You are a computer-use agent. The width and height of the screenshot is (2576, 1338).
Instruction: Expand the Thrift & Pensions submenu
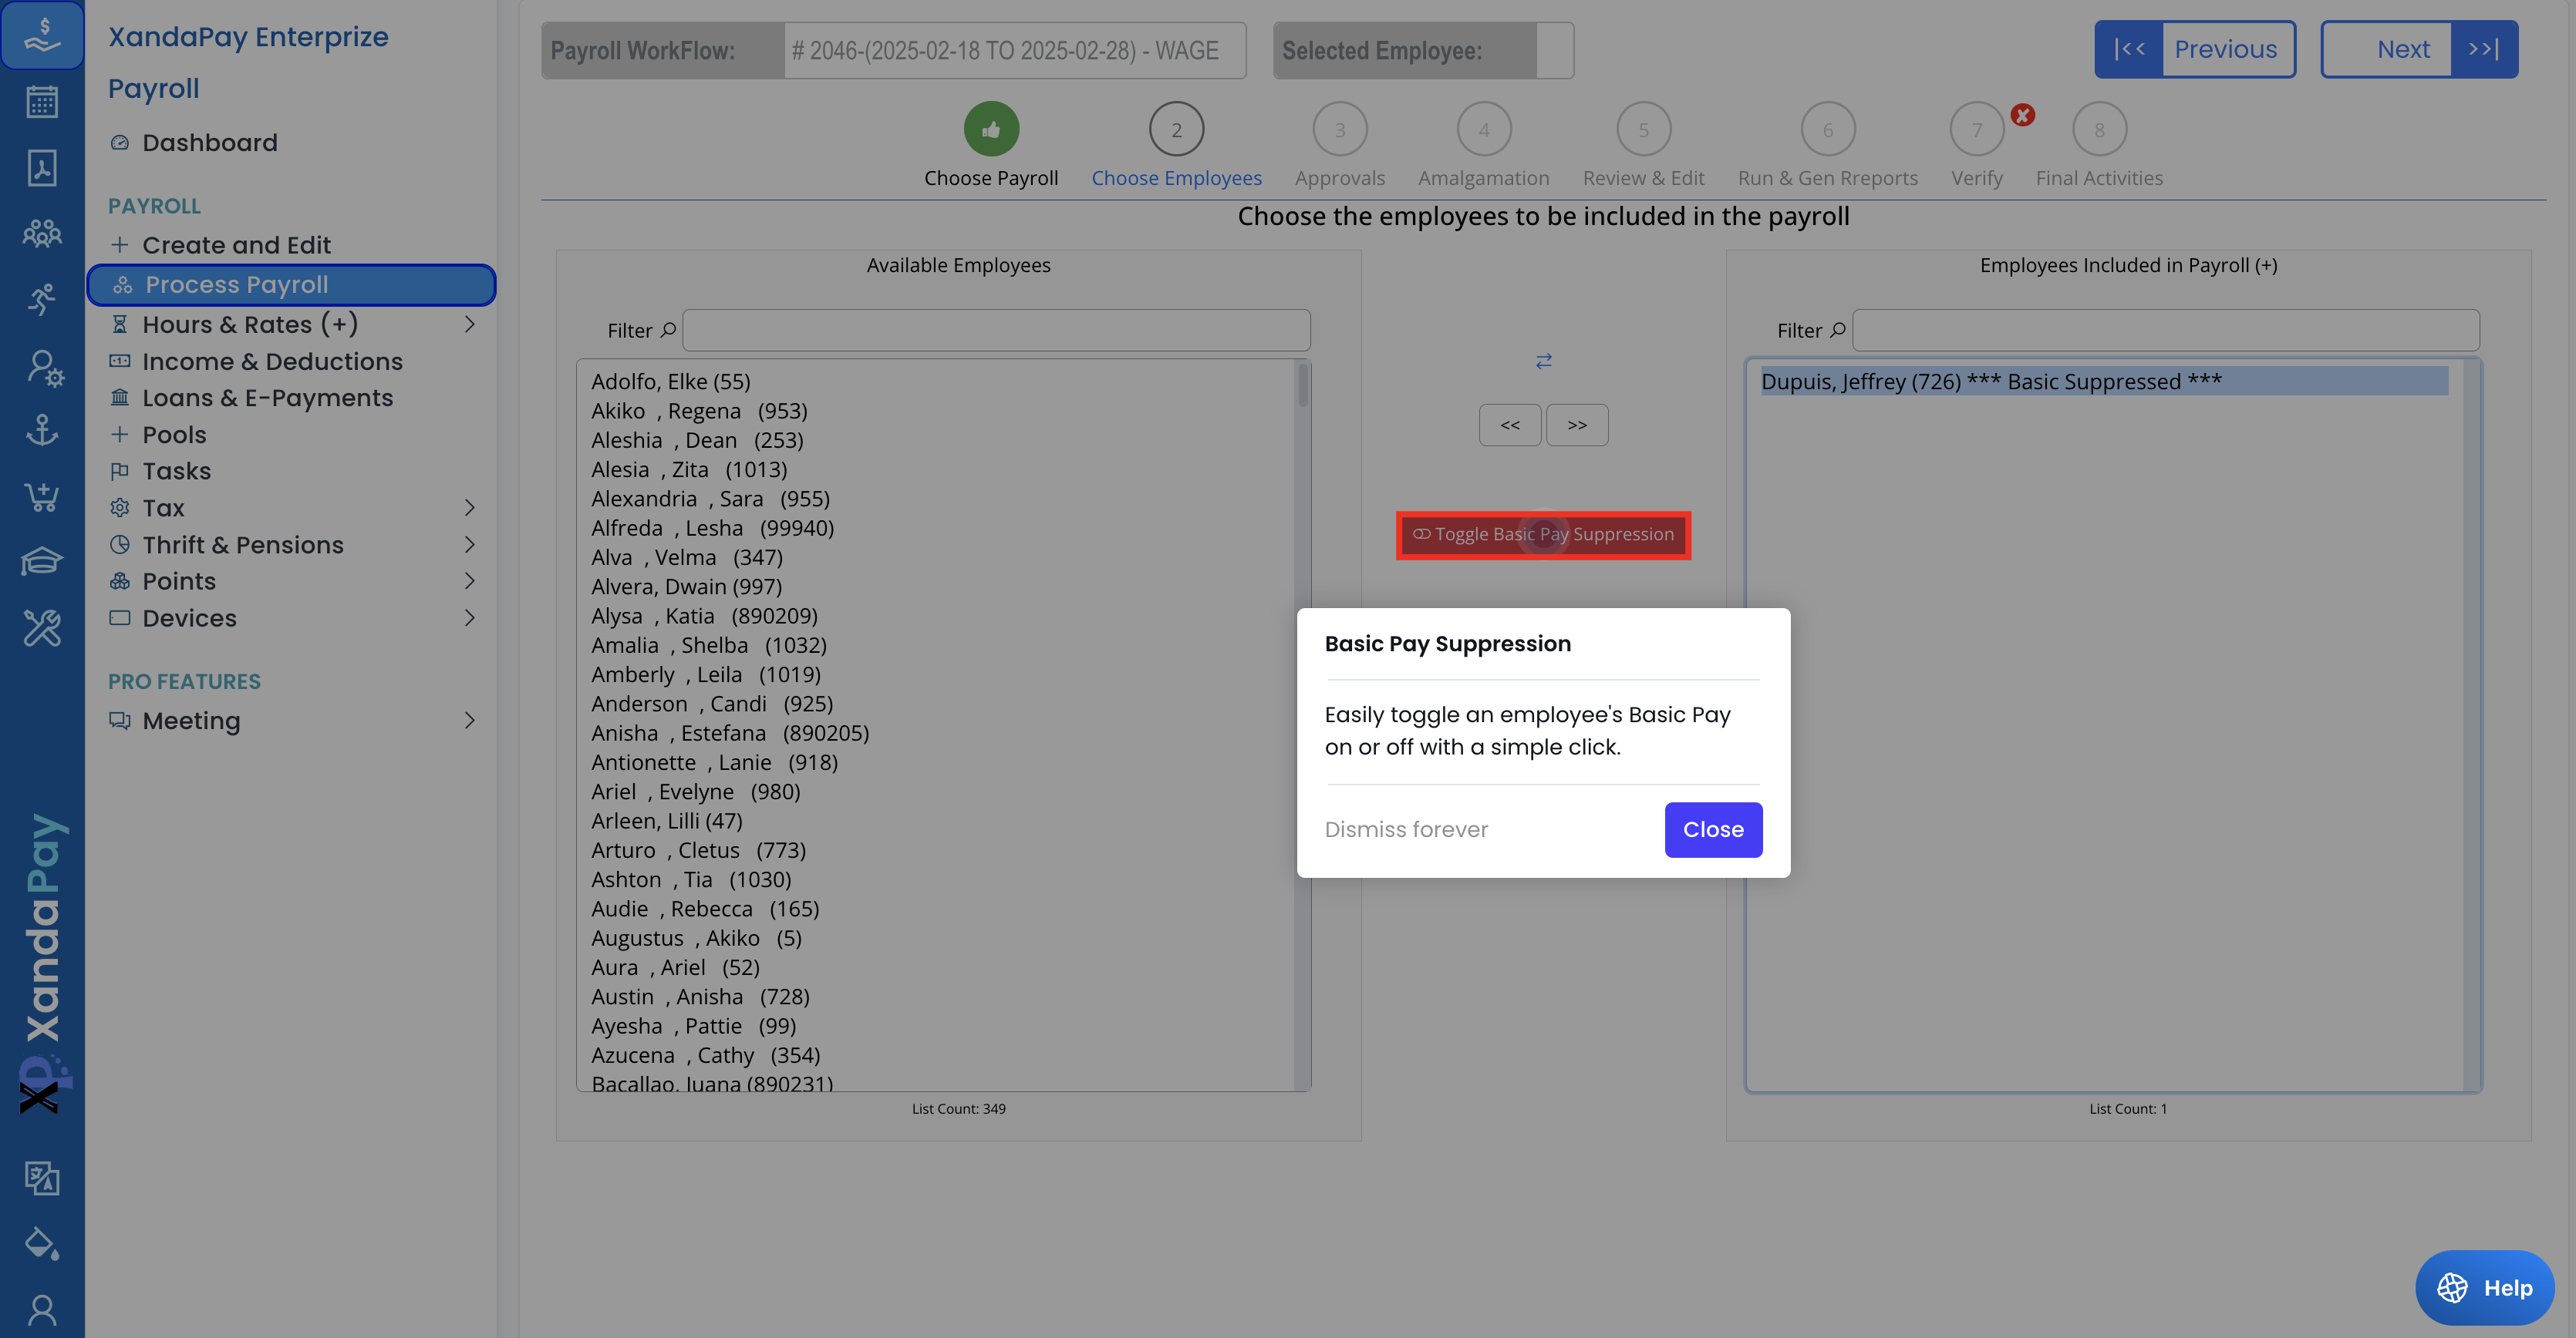(469, 545)
